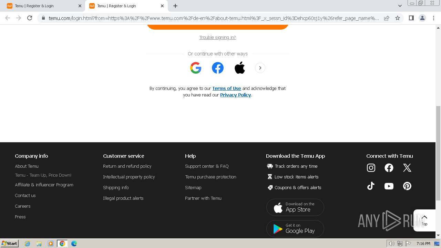Close the active Temu login tab

pos(162,6)
